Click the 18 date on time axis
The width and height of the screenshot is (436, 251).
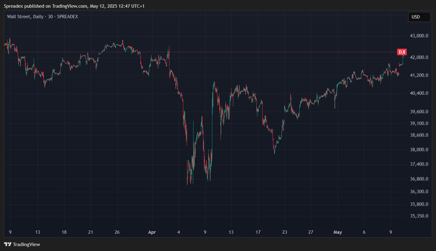click(x=64, y=232)
